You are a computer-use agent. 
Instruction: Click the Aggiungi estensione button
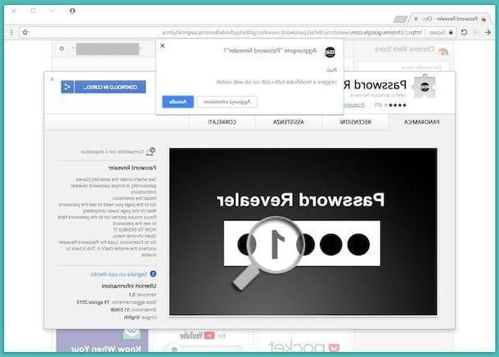[227, 102]
